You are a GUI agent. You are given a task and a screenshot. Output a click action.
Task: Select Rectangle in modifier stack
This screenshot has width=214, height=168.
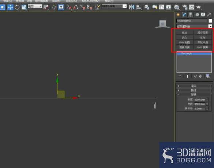194,53
